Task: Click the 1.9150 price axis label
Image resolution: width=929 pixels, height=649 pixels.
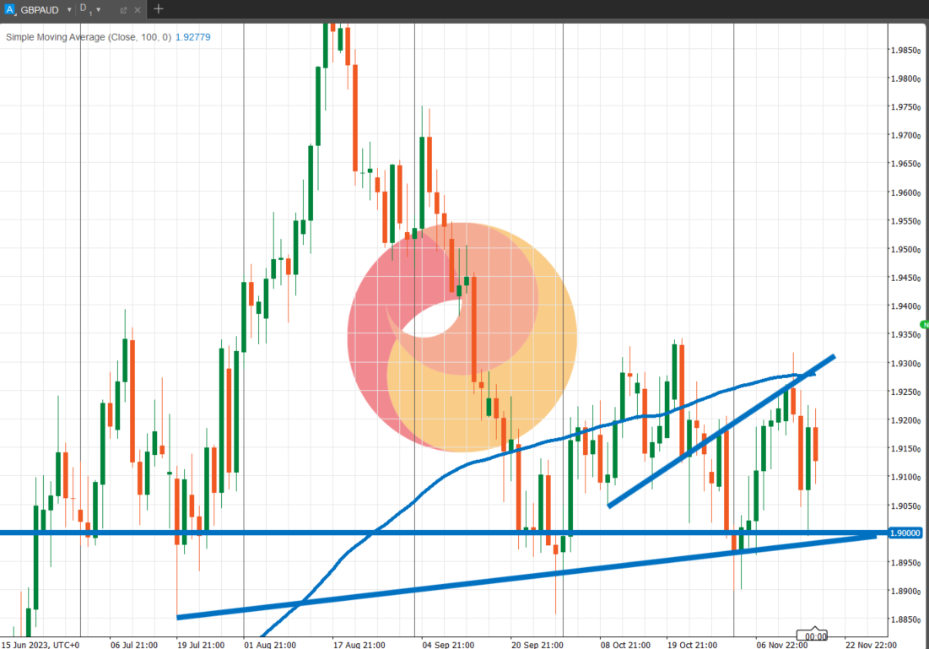Action: (906, 449)
